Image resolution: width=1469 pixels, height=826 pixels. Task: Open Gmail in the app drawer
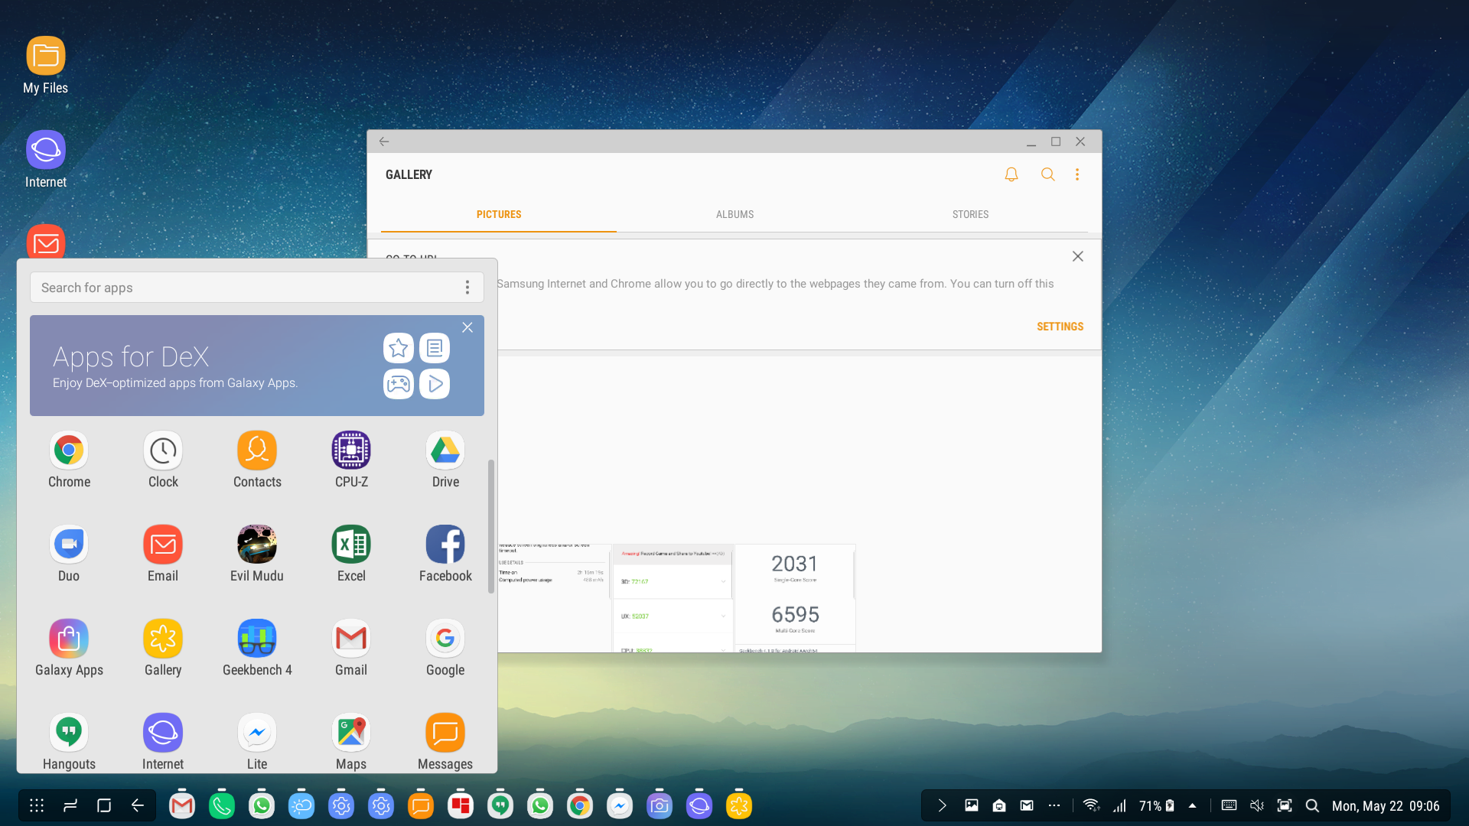coord(351,647)
